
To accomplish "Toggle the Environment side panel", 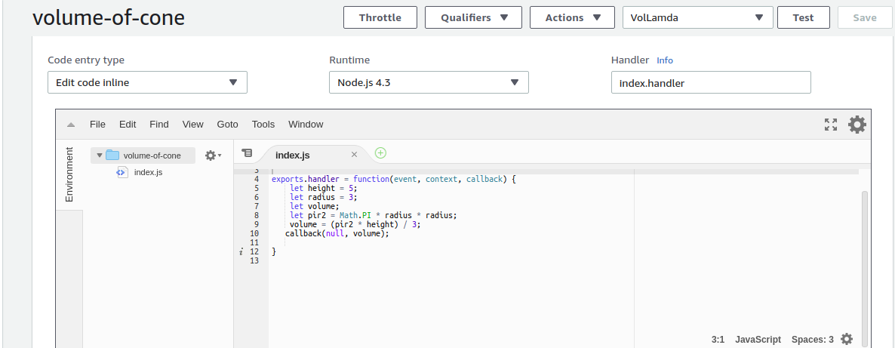I will (x=69, y=174).
